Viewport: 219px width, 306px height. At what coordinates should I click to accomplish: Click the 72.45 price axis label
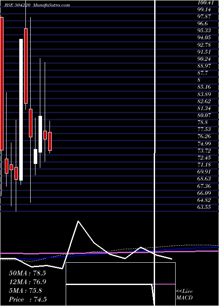point(204,158)
